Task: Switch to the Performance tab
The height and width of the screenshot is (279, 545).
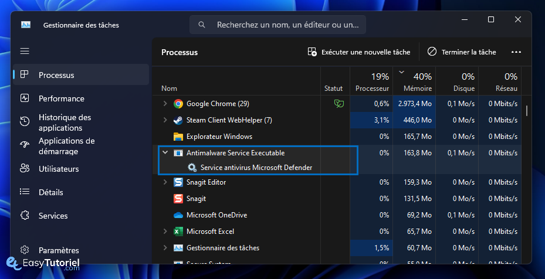Action: [x=61, y=98]
